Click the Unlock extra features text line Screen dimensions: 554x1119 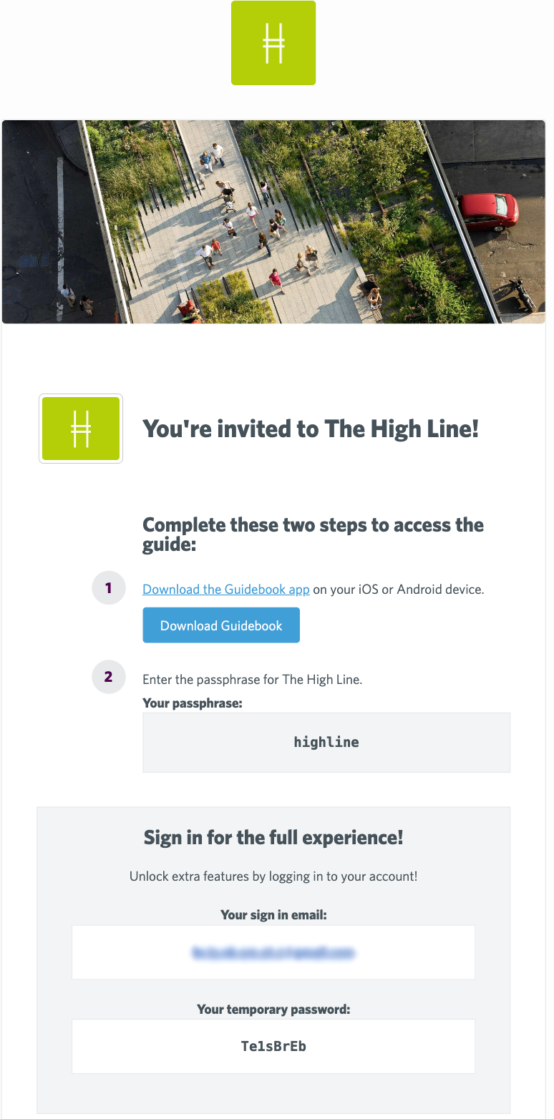point(273,876)
